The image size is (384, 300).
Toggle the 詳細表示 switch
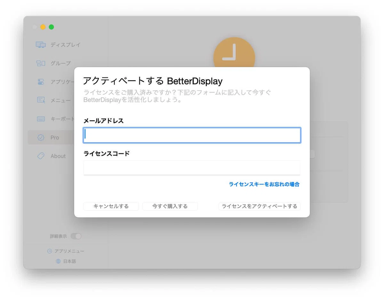76,236
